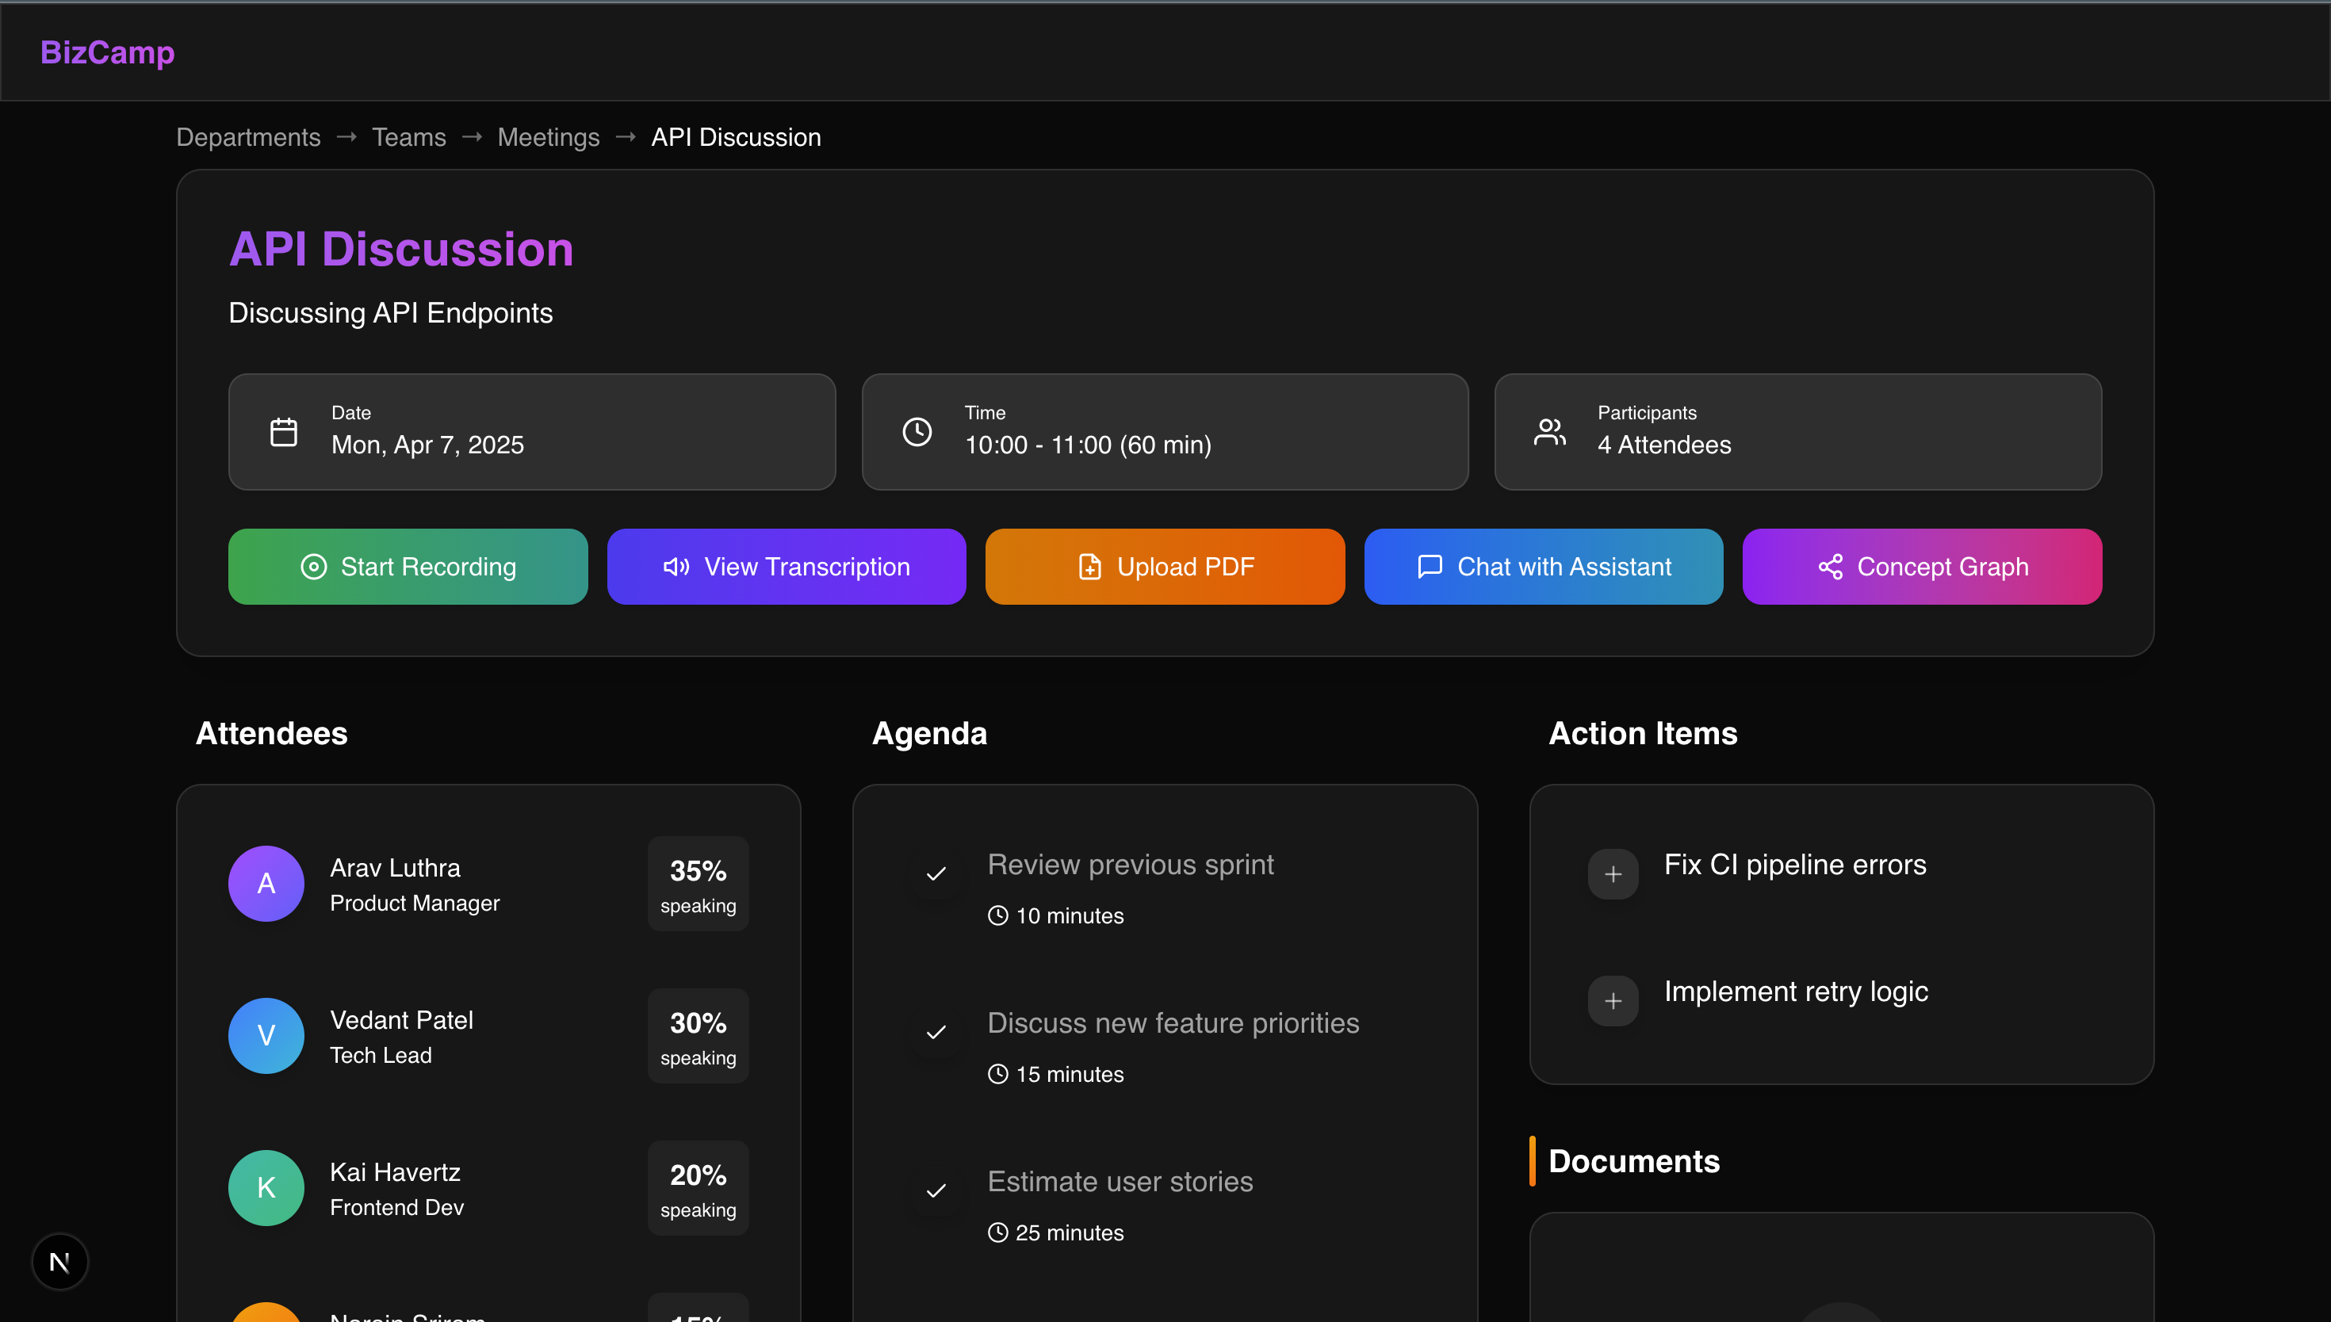Click the orange Upload PDF button

coord(1164,567)
